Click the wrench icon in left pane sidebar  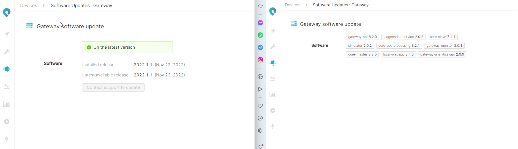[x=7, y=52]
